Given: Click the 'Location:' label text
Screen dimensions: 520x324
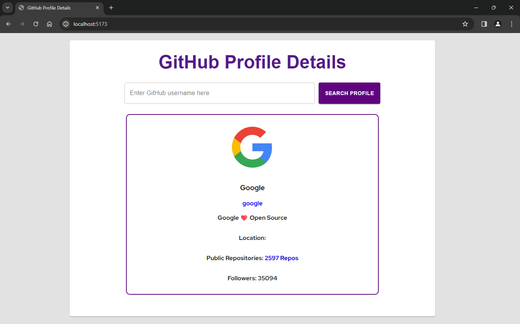Looking at the screenshot, I should [x=252, y=238].
